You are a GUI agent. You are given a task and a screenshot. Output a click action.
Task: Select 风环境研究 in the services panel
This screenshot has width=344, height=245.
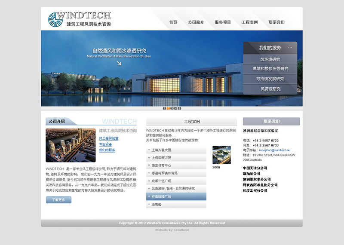pos(270,59)
